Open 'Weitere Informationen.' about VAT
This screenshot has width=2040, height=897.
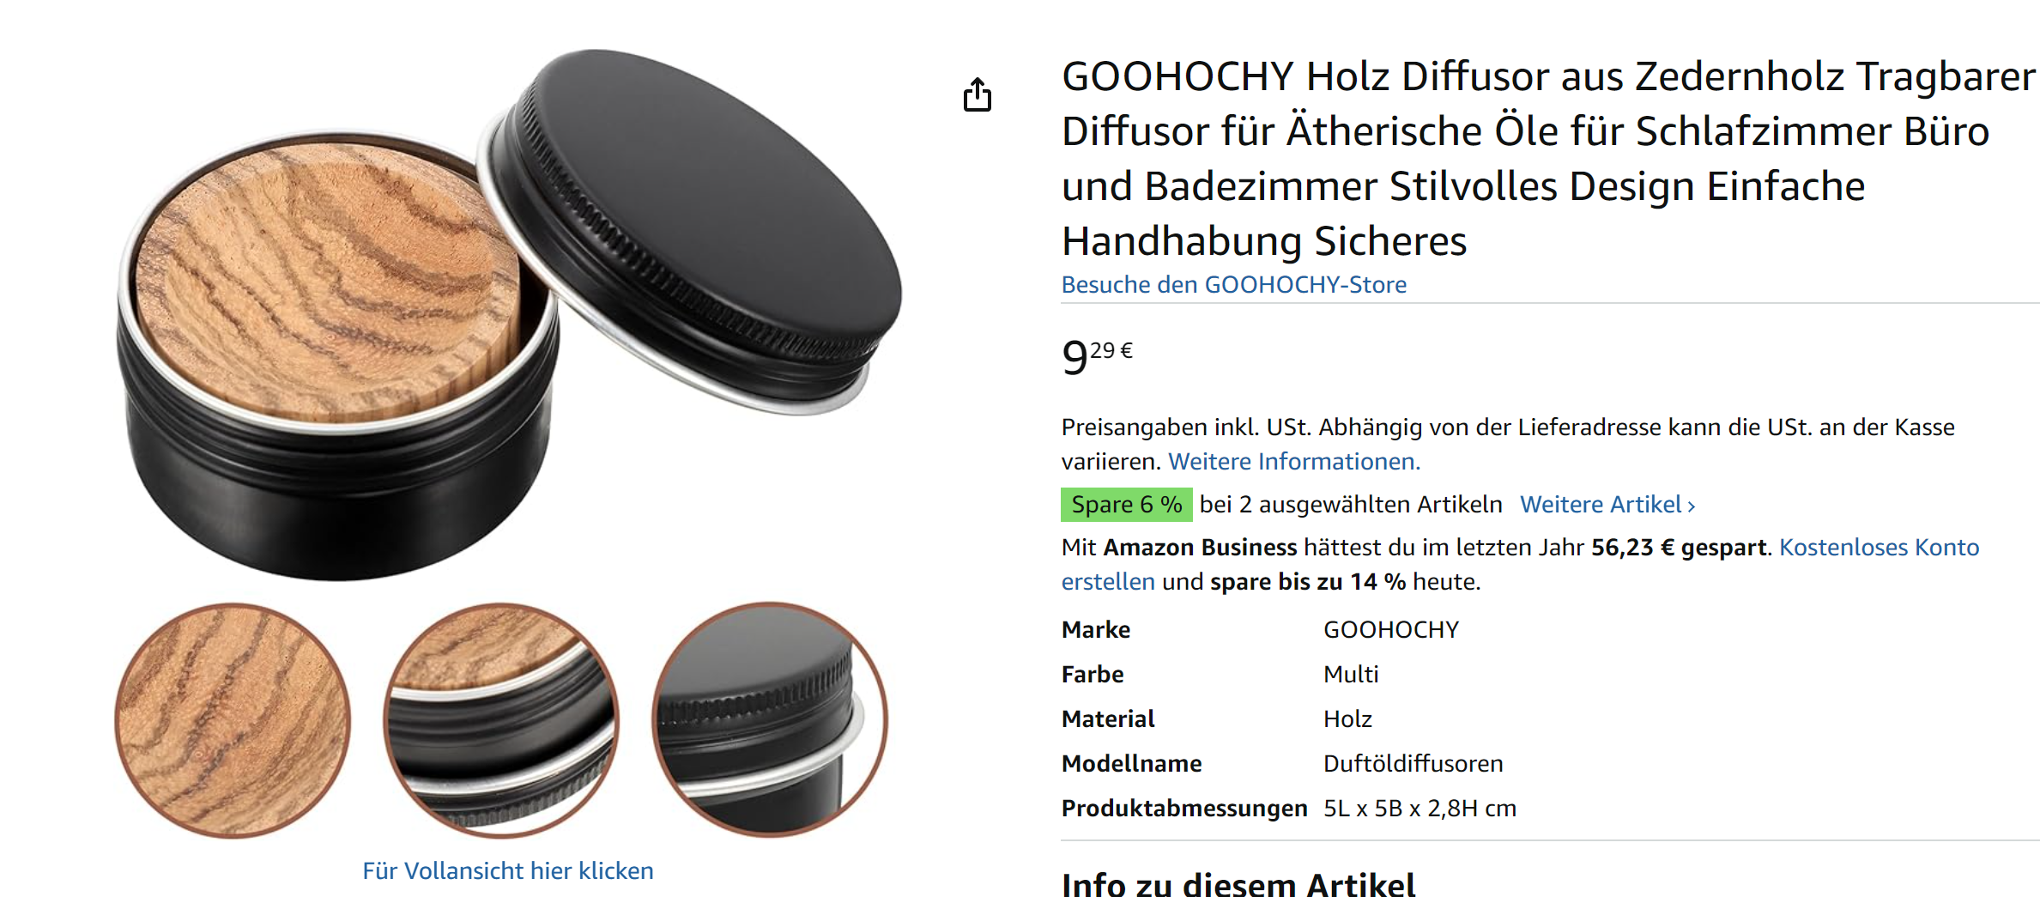click(1294, 461)
